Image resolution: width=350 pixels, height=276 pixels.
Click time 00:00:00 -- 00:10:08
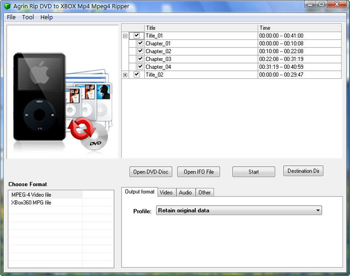(x=281, y=44)
